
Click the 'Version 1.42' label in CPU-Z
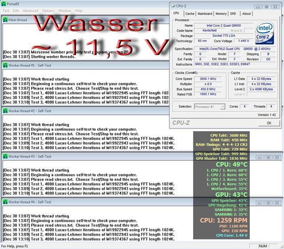(x=267, y=115)
